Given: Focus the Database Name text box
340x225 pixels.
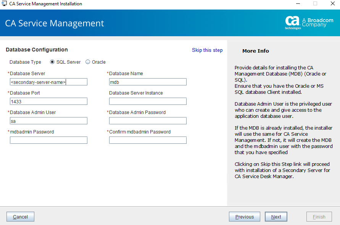Looking at the screenshot, I should click(x=148, y=82).
